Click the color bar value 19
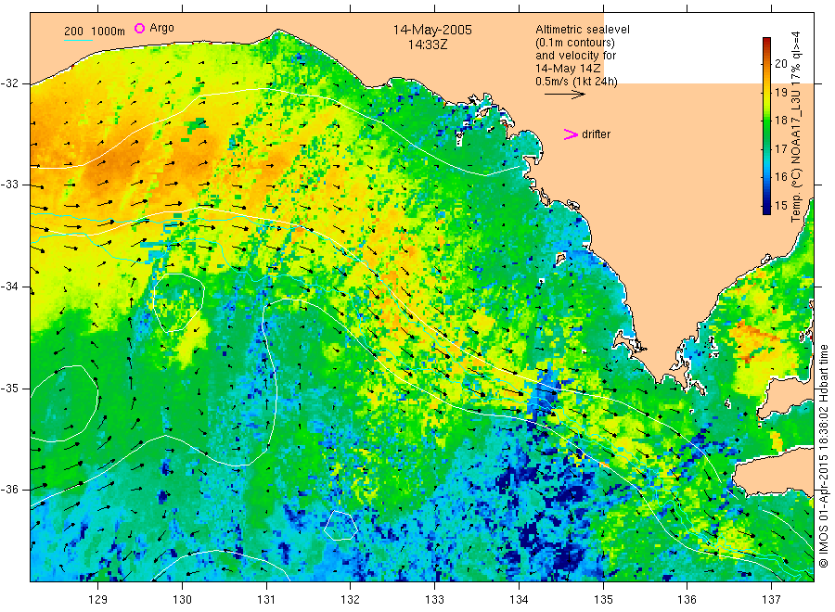 (x=780, y=92)
